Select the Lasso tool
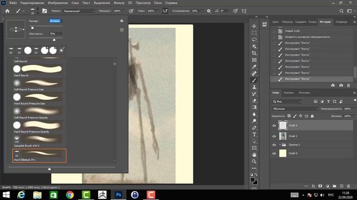The width and height of the screenshot is (357, 200). (254, 39)
